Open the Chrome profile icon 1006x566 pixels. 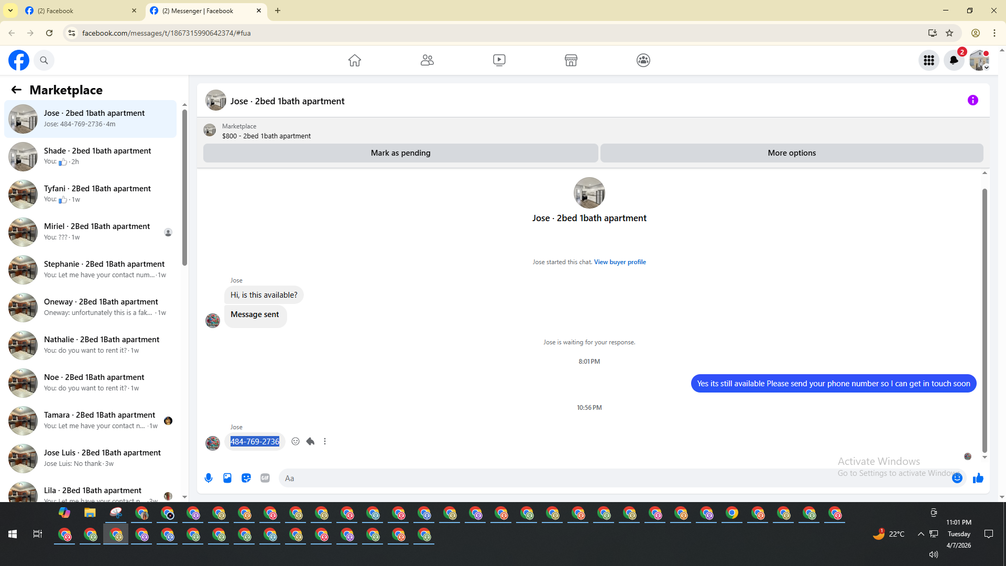click(976, 33)
